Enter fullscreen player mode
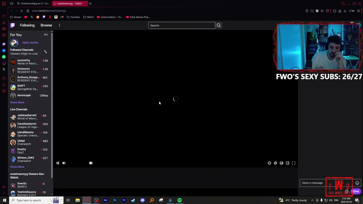Image resolution: width=363 pixels, height=204 pixels. click(x=294, y=163)
